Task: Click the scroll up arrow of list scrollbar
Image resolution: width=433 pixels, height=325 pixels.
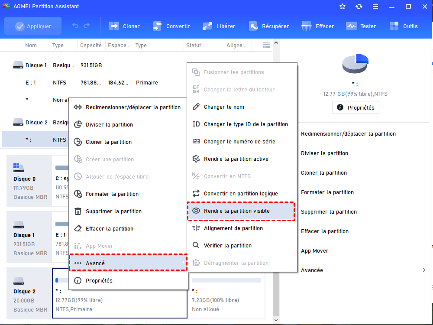Action: click(x=276, y=42)
